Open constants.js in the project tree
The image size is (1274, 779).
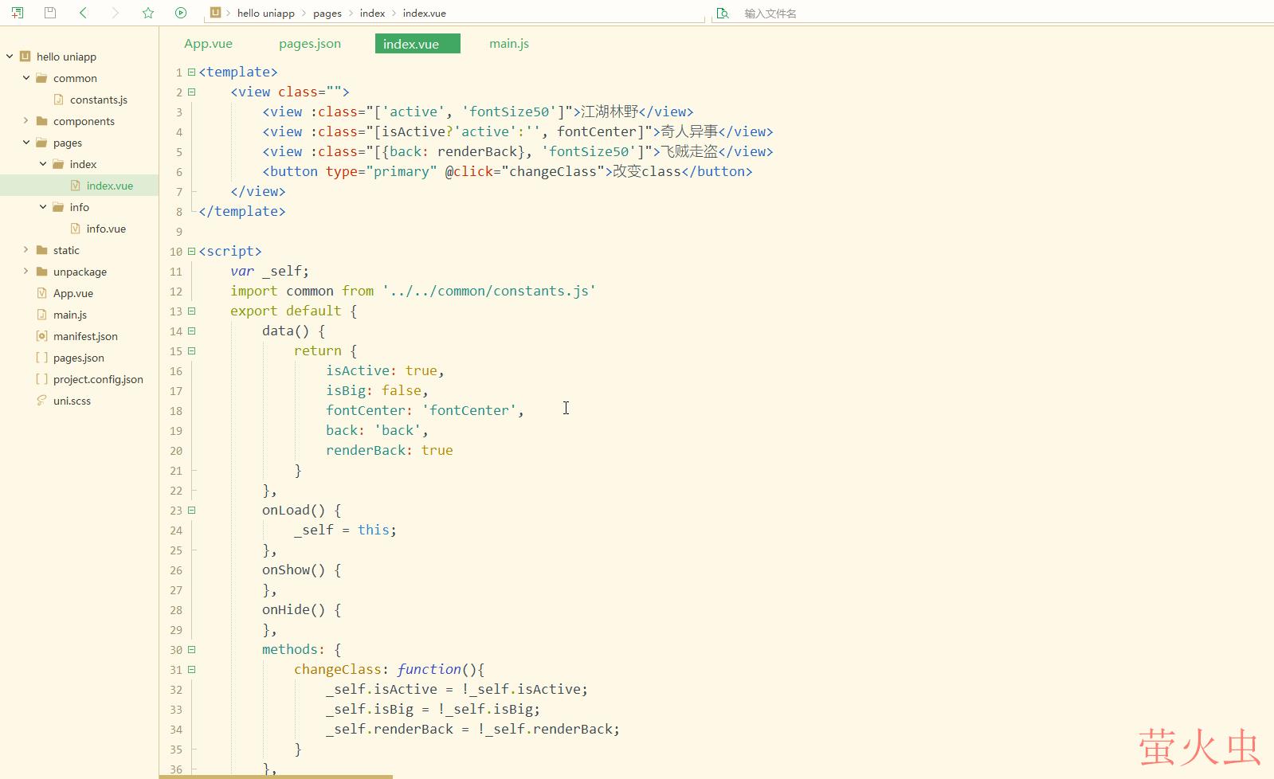pos(99,100)
